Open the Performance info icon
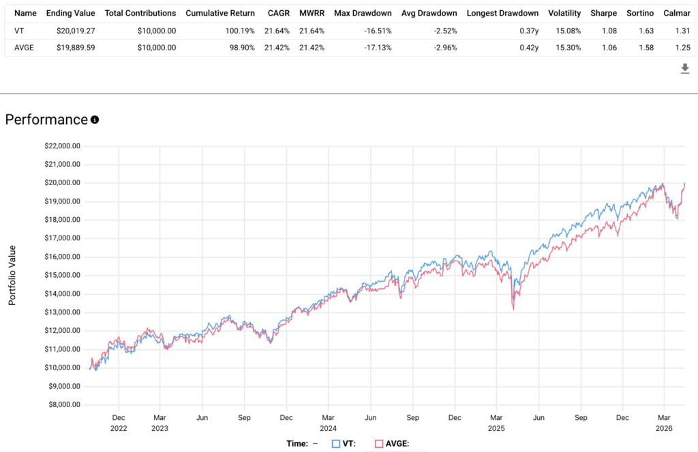The height and width of the screenshot is (452, 698). click(95, 120)
